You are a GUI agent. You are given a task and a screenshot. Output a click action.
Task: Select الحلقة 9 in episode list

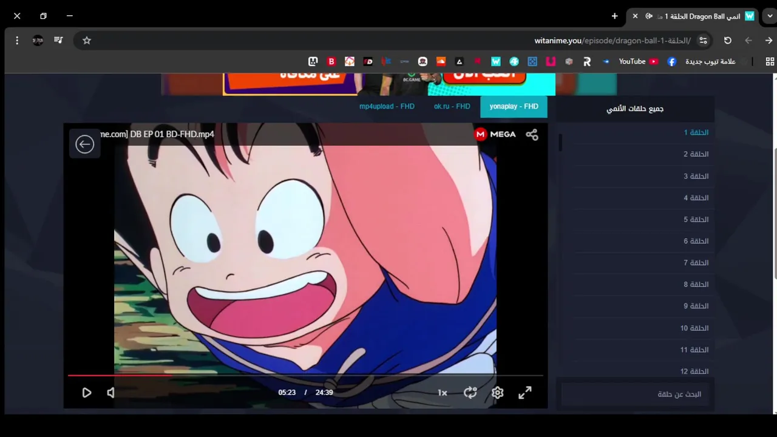696,306
